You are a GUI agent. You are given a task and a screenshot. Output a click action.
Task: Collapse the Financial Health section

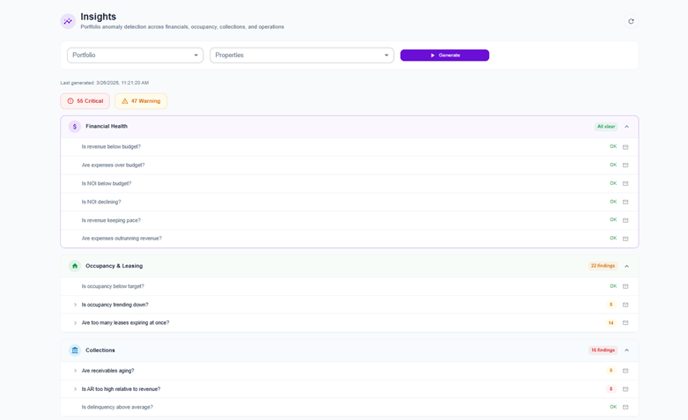pos(627,127)
